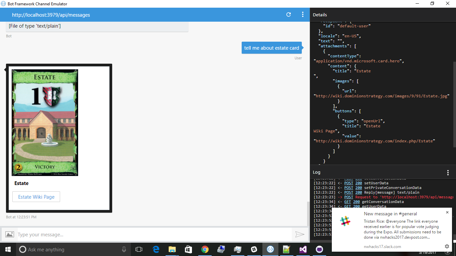Click the refresh conversation icon in the blue header
Viewport: 456px width, 256px height.
[289, 15]
